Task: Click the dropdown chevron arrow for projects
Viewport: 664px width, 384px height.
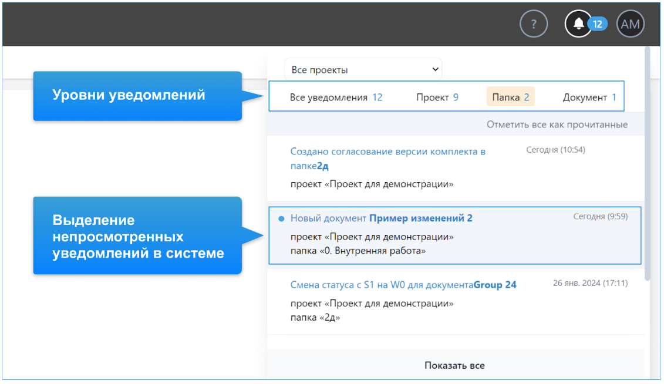Action: click(x=435, y=69)
